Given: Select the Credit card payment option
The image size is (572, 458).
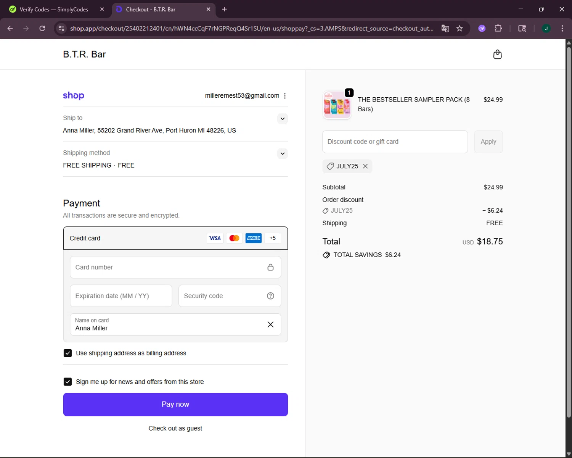Looking at the screenshot, I should (175, 238).
